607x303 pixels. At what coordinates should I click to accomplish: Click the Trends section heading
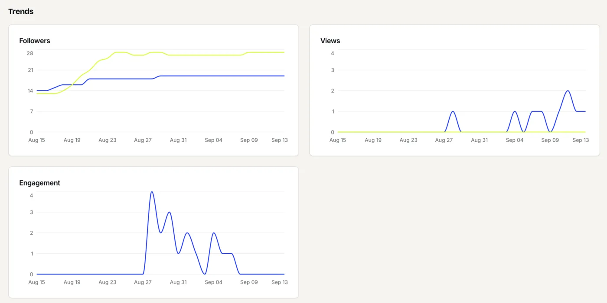tap(21, 11)
